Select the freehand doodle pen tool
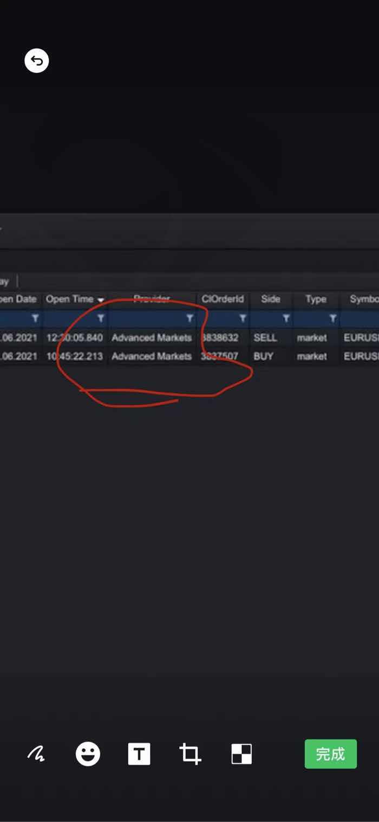The height and width of the screenshot is (822, 379). point(36,754)
